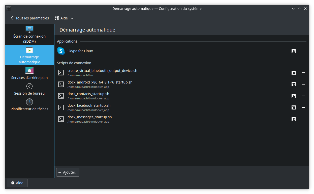Expand the Aide menu chevron
The height and width of the screenshot is (194, 314).
[72, 18]
